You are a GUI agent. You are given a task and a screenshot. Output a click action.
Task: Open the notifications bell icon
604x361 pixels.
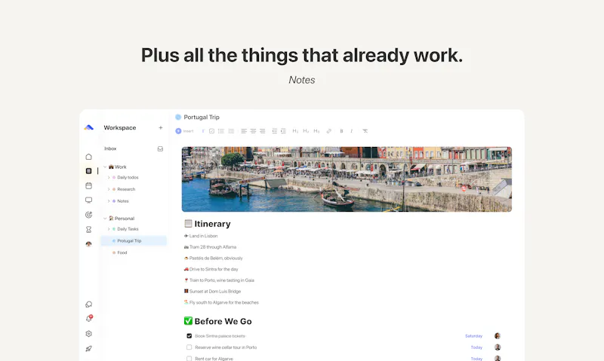88,319
